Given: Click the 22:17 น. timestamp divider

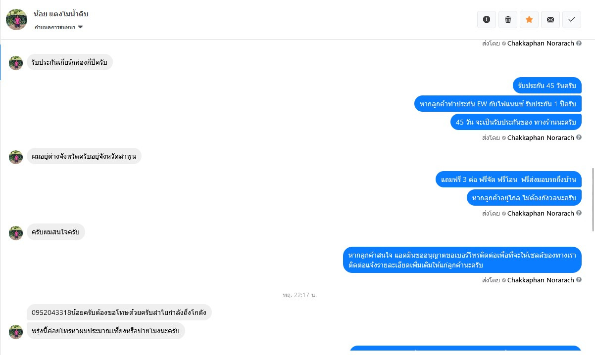Looking at the screenshot, I should coord(300,295).
